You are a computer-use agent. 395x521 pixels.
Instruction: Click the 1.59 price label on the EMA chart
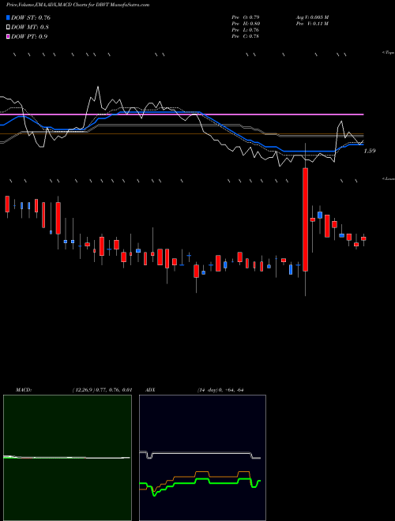coord(370,151)
